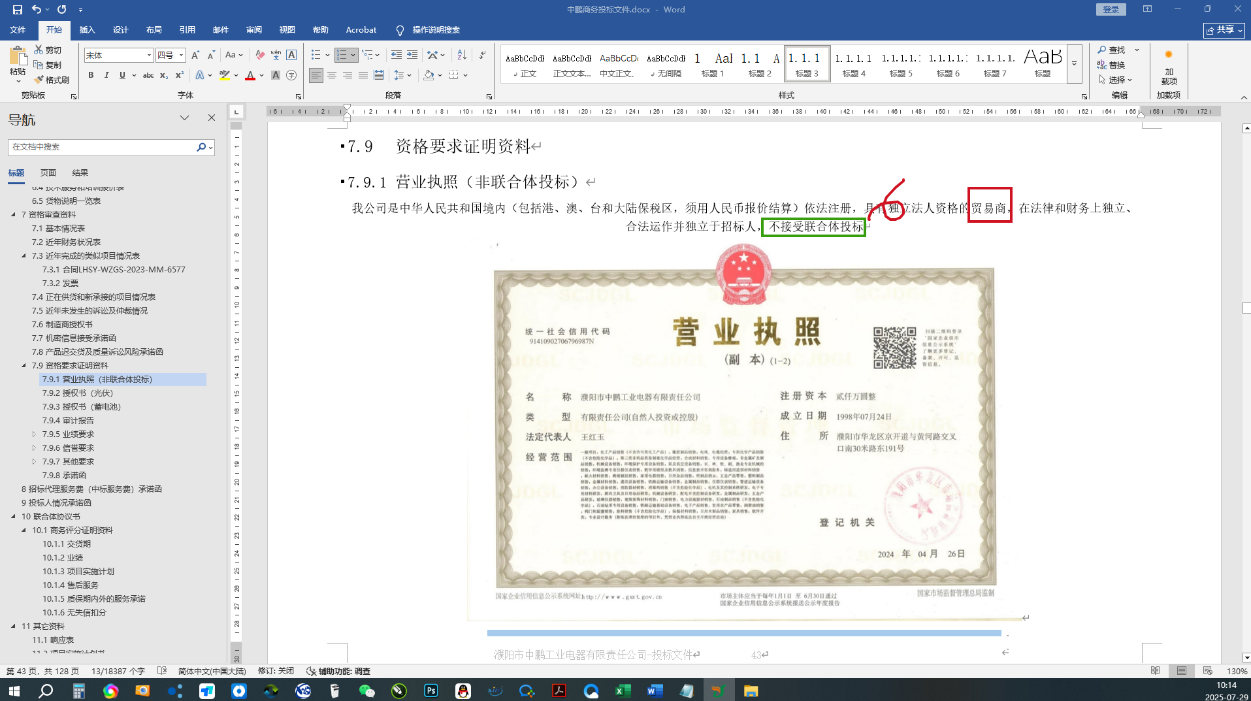This screenshot has height=701, width=1251.
Task: Toggle italic formatting
Action: coord(106,75)
